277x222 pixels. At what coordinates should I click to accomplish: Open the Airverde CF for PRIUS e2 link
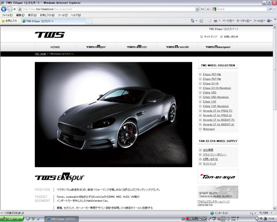coord(217,115)
